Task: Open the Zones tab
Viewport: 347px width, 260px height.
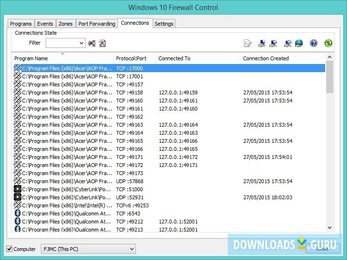Action: point(66,24)
